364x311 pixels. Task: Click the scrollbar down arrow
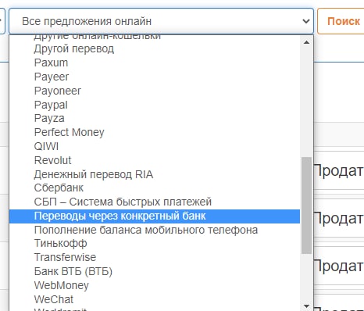click(306, 306)
